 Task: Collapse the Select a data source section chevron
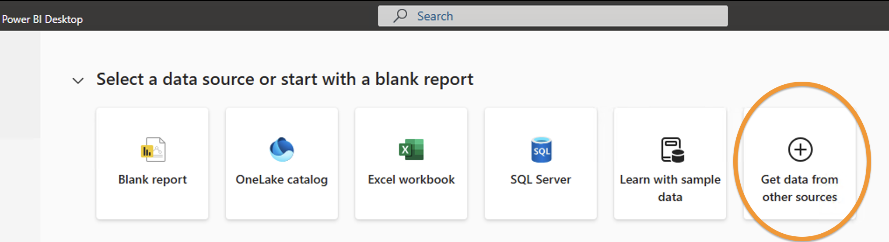pyautogui.click(x=78, y=81)
